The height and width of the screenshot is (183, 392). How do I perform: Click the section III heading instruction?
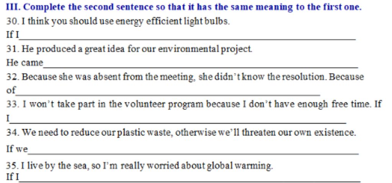[x=184, y=7]
